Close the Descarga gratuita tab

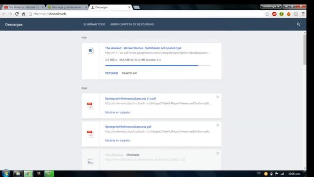pyautogui.click(x=86, y=7)
